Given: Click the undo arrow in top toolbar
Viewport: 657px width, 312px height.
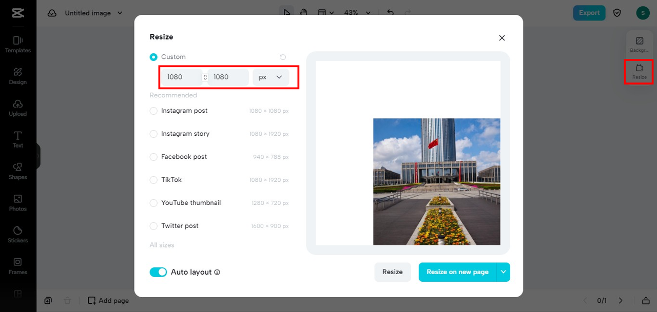Looking at the screenshot, I should coord(390,13).
